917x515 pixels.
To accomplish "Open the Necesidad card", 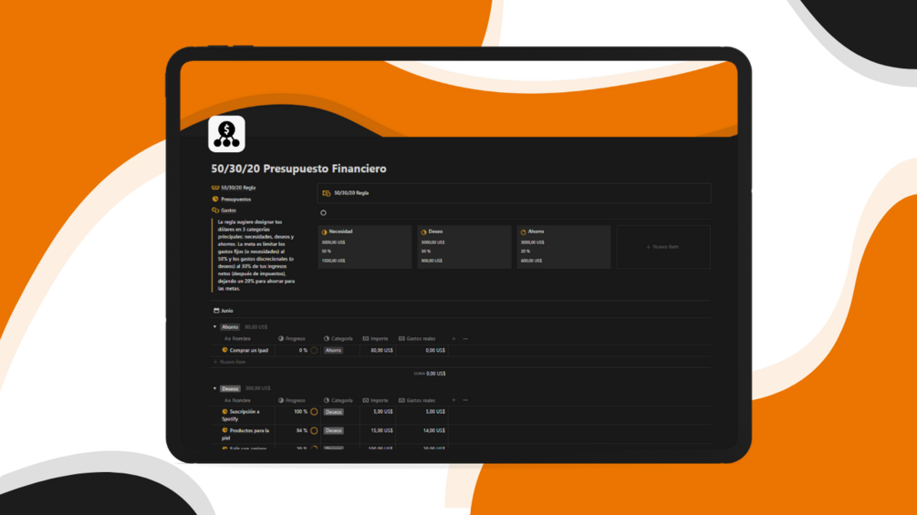I will [364, 247].
